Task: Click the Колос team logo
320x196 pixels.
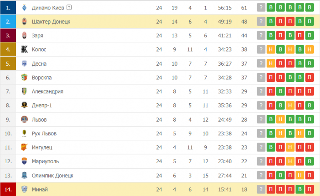Action: pos(24,49)
